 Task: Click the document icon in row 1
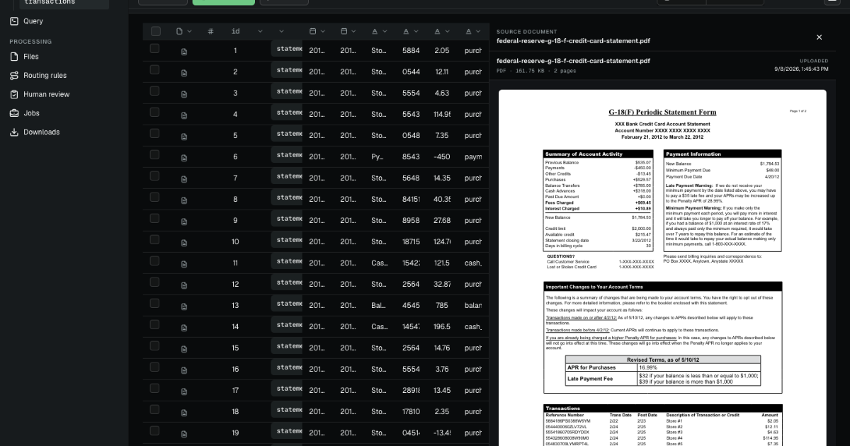click(184, 52)
